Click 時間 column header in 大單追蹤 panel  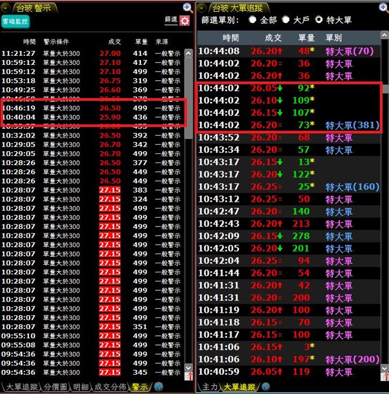(231, 38)
